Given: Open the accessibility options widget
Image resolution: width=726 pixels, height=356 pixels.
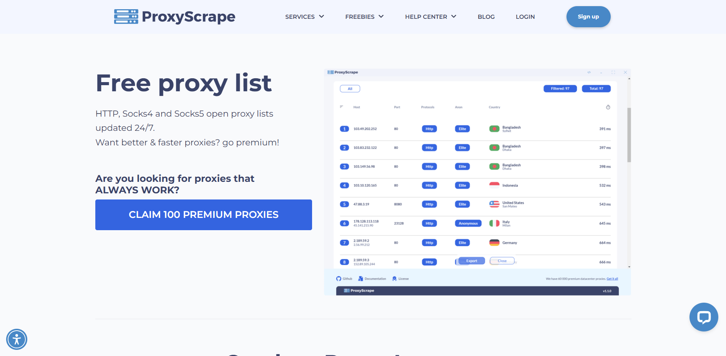Looking at the screenshot, I should 17,339.
